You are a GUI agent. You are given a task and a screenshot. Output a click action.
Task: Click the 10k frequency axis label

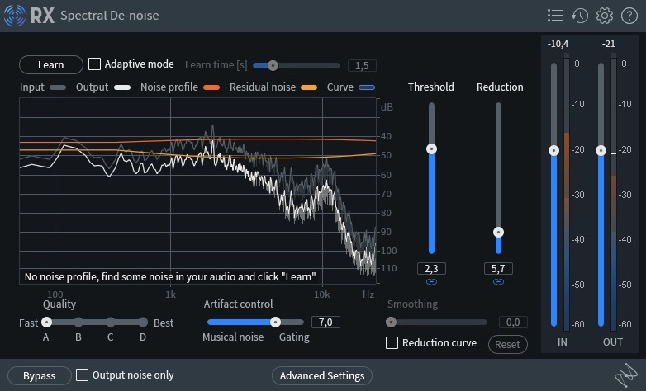point(322,294)
